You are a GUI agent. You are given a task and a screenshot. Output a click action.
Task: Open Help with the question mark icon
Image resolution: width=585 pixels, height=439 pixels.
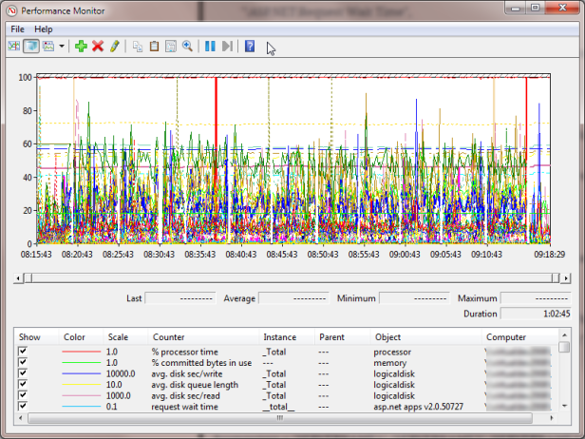coord(250,46)
